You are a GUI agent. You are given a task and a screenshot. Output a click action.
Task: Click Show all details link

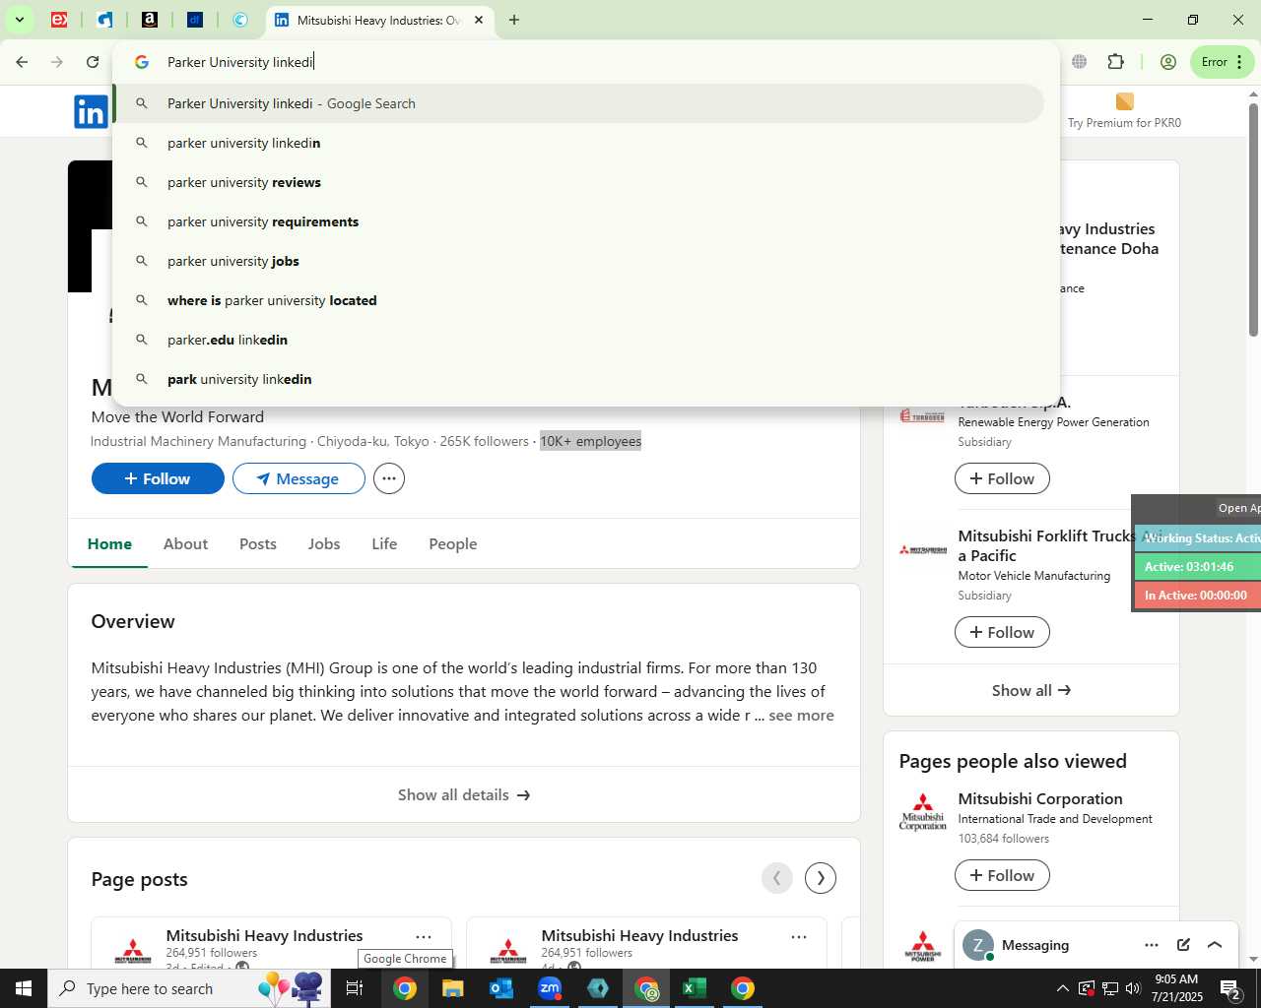(x=464, y=794)
